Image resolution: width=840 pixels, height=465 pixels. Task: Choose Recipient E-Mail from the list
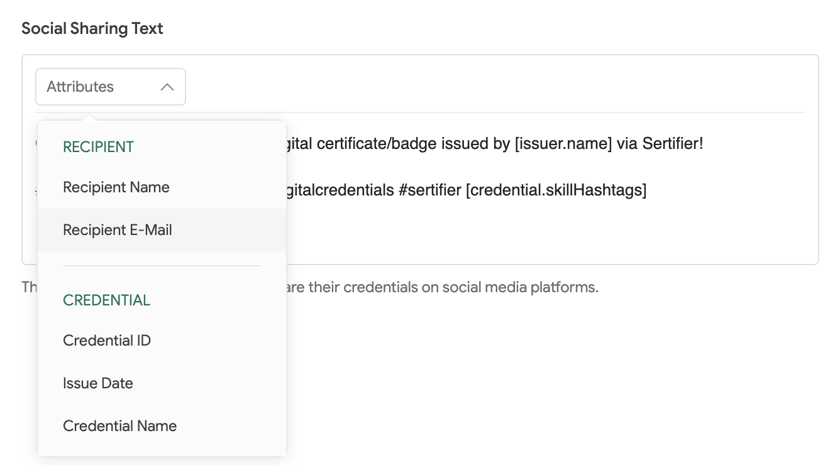click(x=162, y=230)
